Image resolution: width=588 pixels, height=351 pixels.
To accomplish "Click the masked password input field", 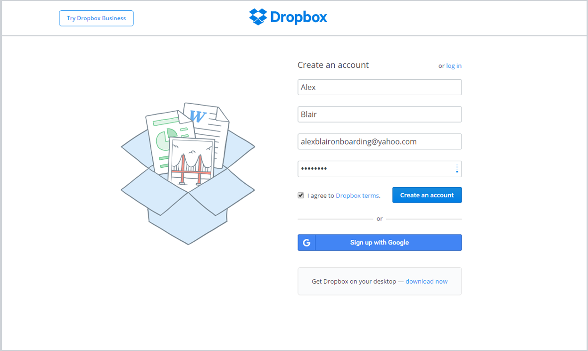I will coord(373,168).
